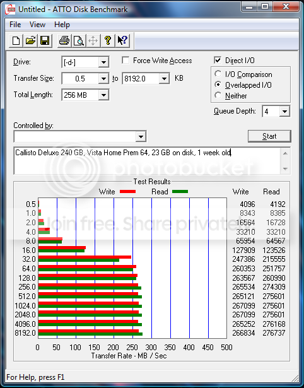Select the Neither radio button
304x388 pixels.
click(218, 95)
